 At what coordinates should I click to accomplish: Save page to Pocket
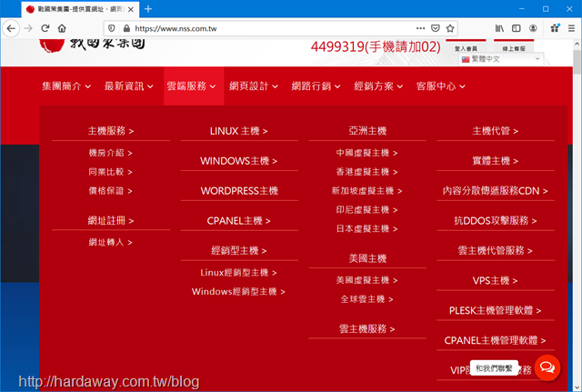pos(436,28)
